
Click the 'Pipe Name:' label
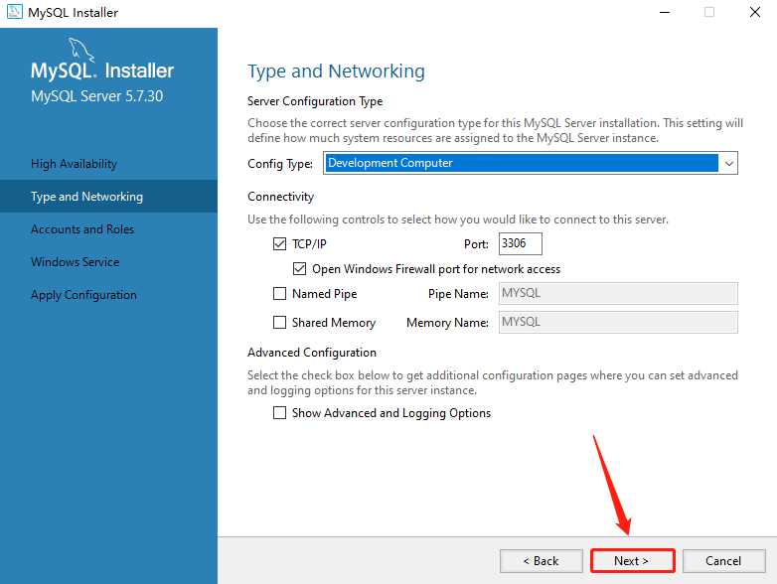[458, 294]
